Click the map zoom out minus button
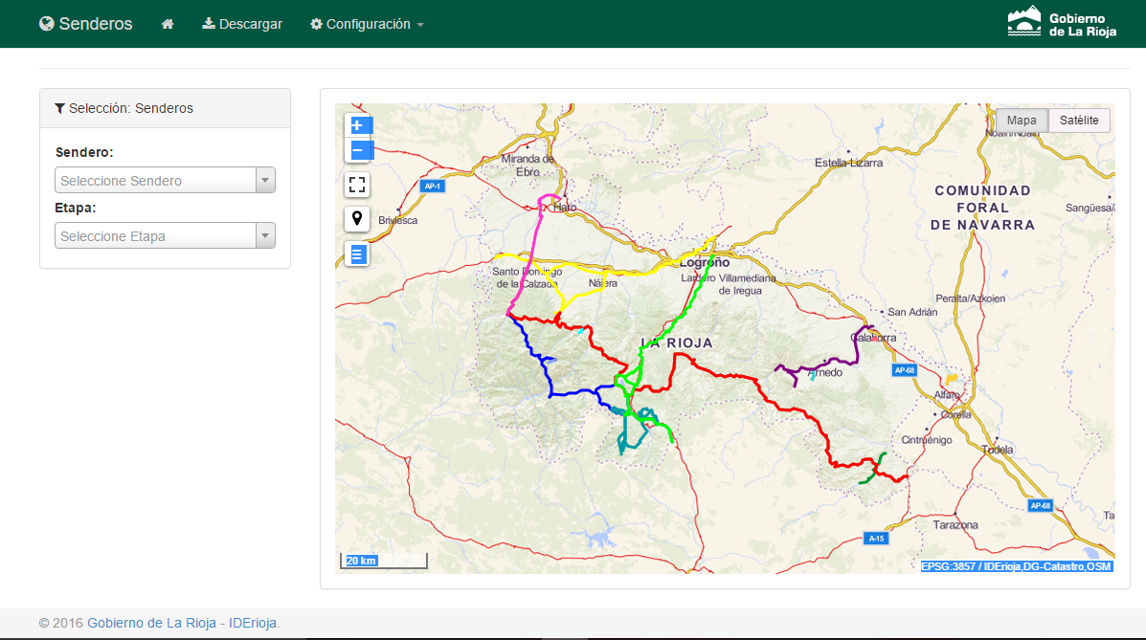 357,150
